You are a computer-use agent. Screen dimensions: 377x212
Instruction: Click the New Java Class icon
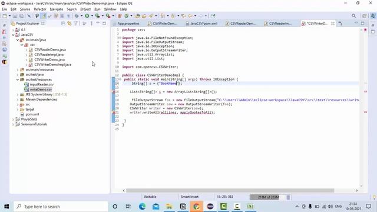click(127, 16)
